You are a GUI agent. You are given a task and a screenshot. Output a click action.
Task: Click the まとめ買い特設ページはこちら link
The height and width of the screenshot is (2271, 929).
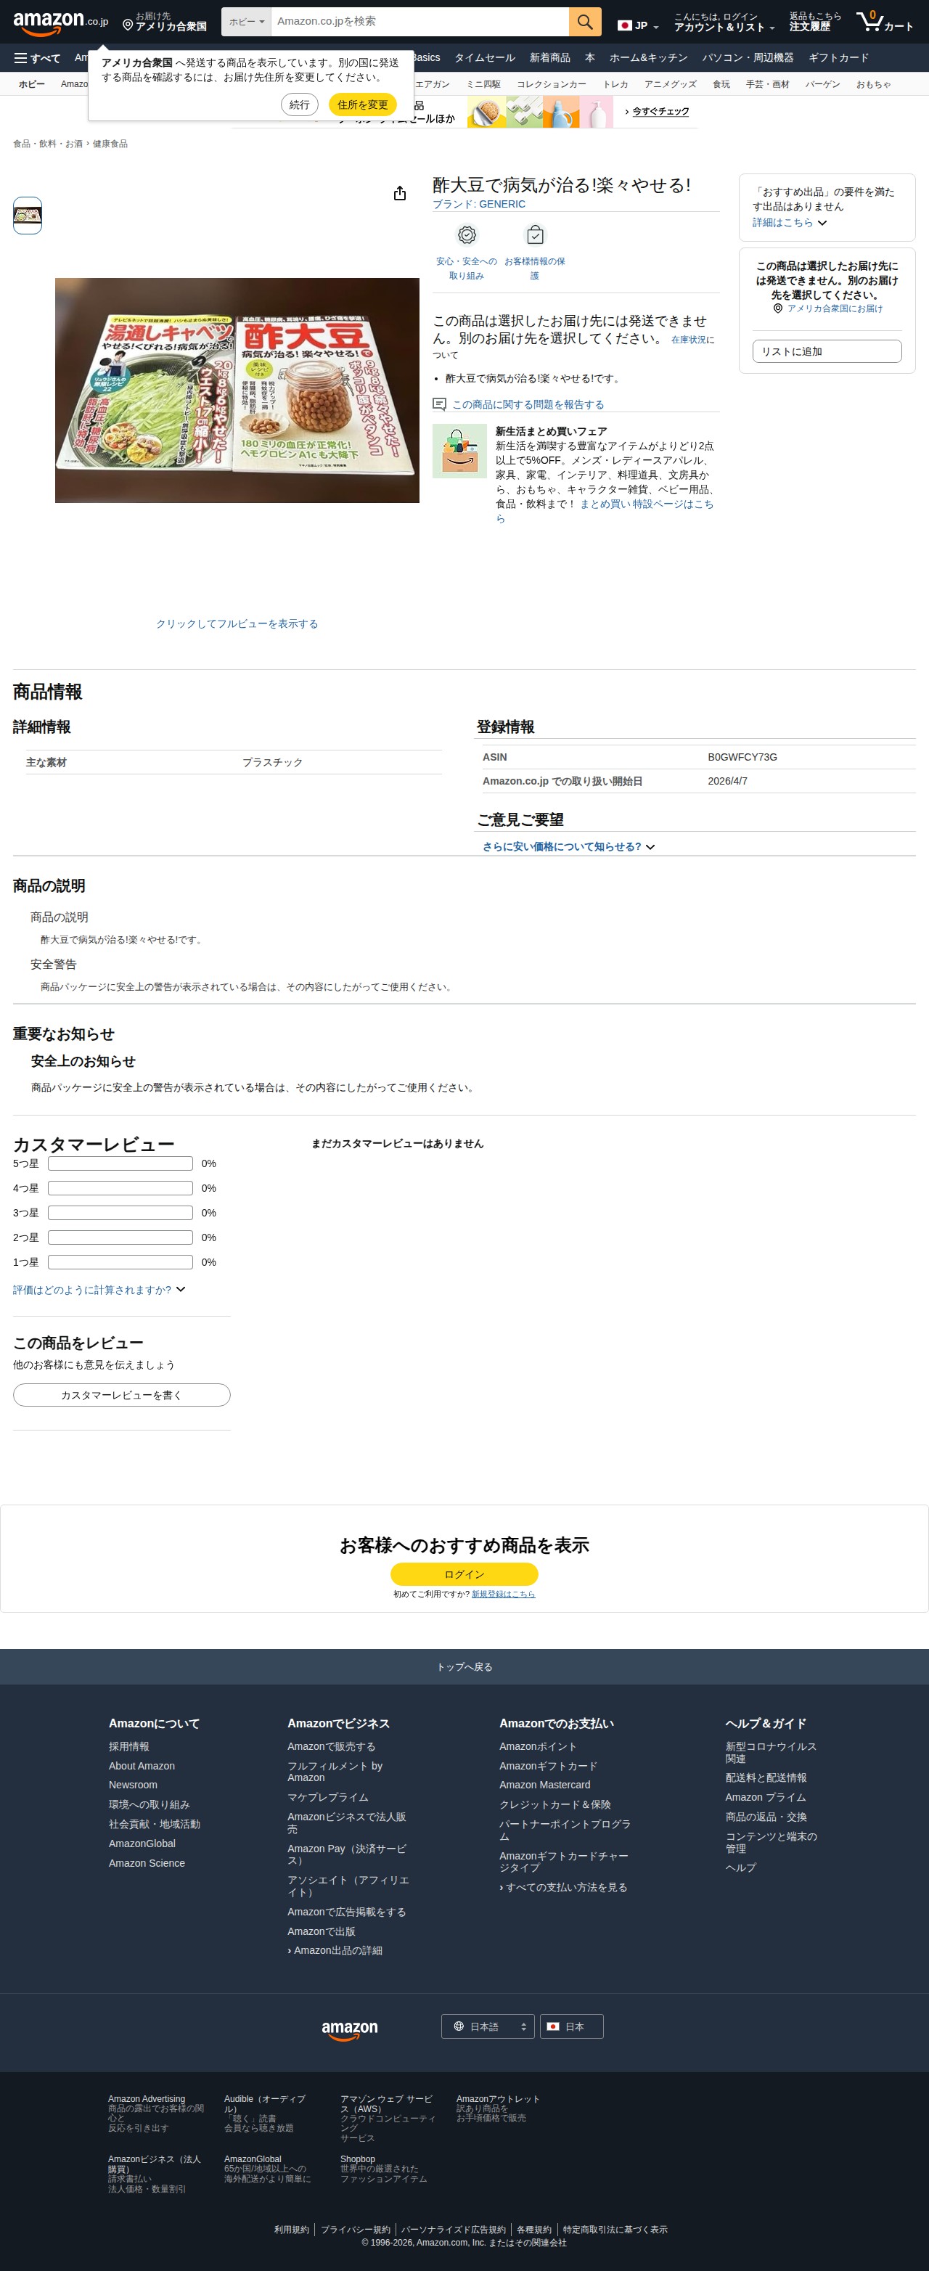click(x=647, y=504)
